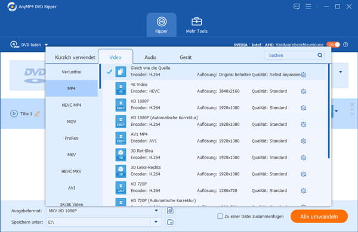Rename Title 1 with the pencil icon
358x232 pixels.
[x=37, y=113]
